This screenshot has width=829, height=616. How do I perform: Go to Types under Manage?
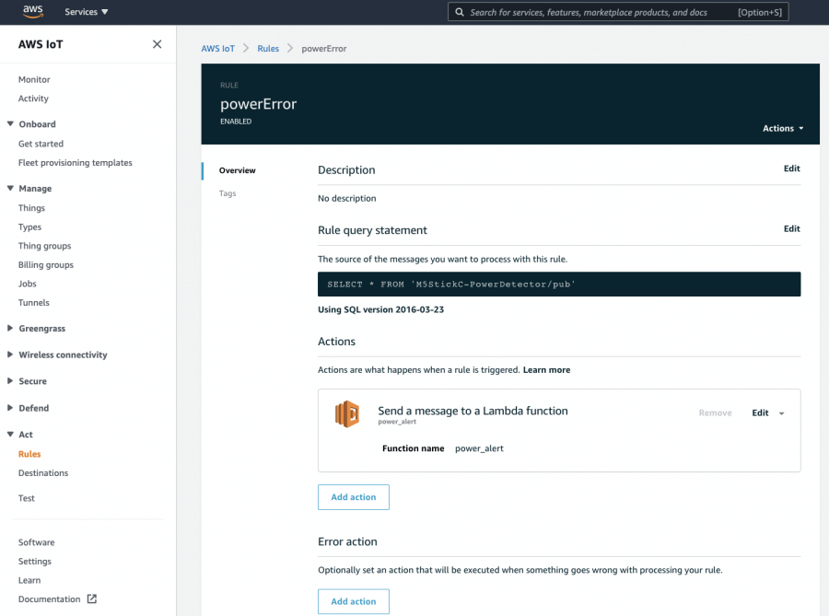pos(29,227)
